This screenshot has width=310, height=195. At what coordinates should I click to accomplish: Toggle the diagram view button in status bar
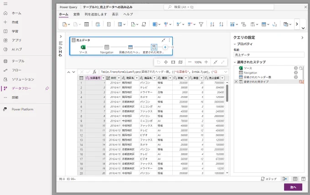(284, 179)
